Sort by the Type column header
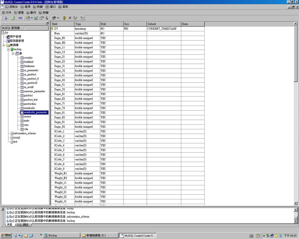The width and height of the screenshot is (299, 239). [x=87, y=24]
